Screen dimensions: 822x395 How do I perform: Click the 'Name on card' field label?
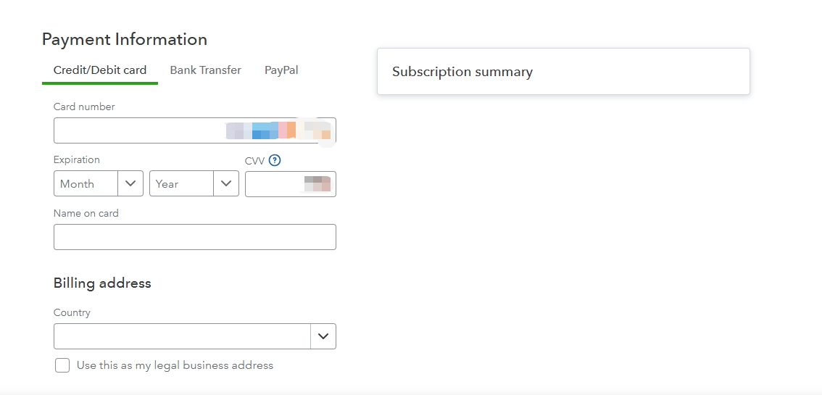coord(86,213)
